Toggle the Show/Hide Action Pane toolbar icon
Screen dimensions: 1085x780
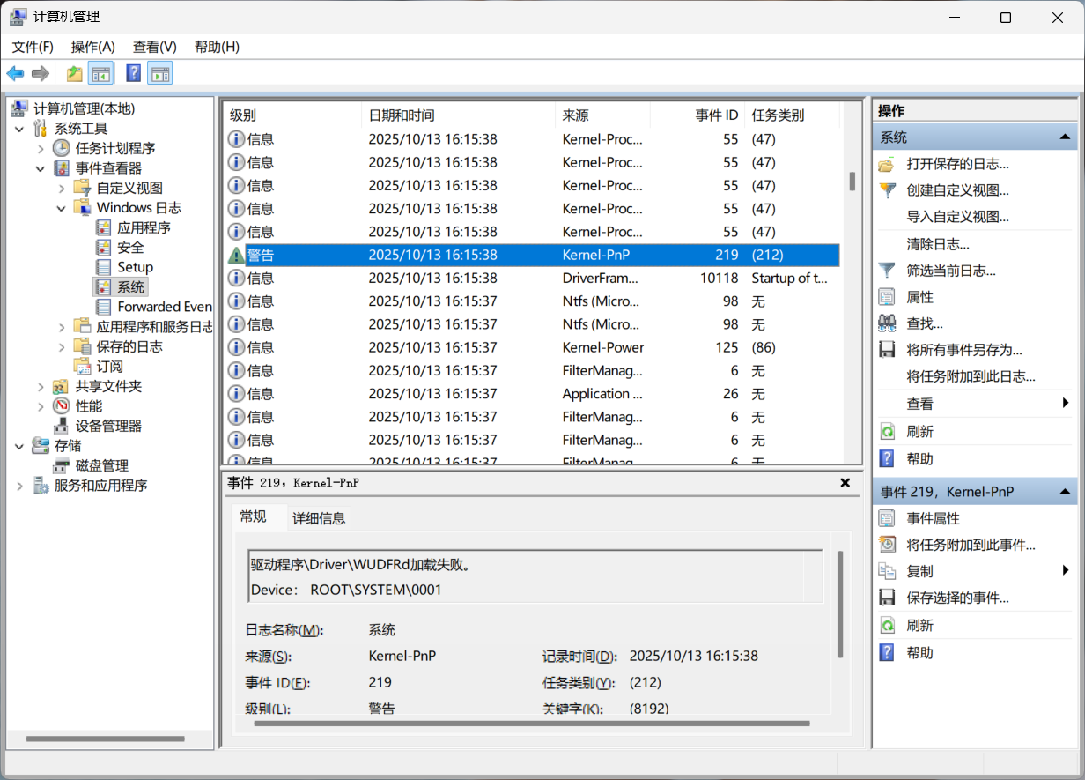tap(160, 73)
